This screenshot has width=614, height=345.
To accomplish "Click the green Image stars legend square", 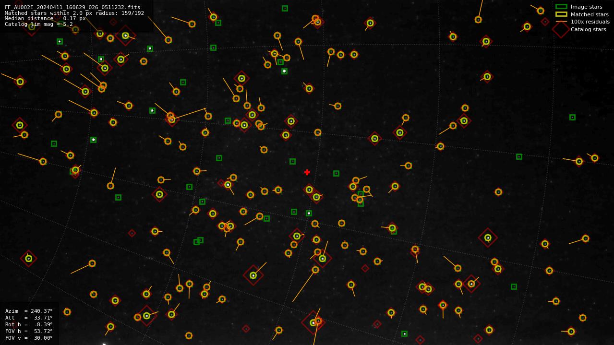I will tap(561, 7).
